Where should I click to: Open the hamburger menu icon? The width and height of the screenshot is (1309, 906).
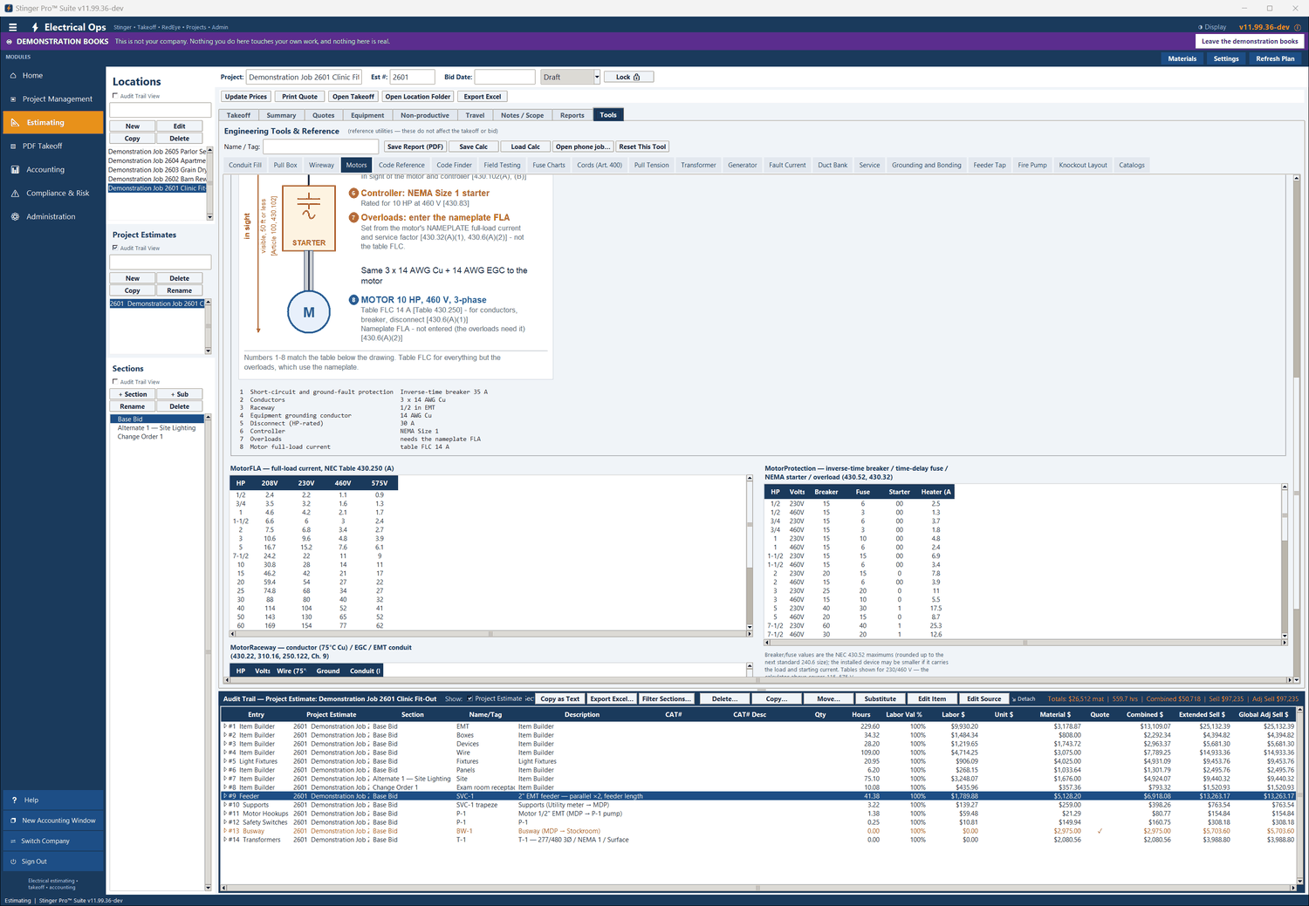pyautogui.click(x=12, y=27)
